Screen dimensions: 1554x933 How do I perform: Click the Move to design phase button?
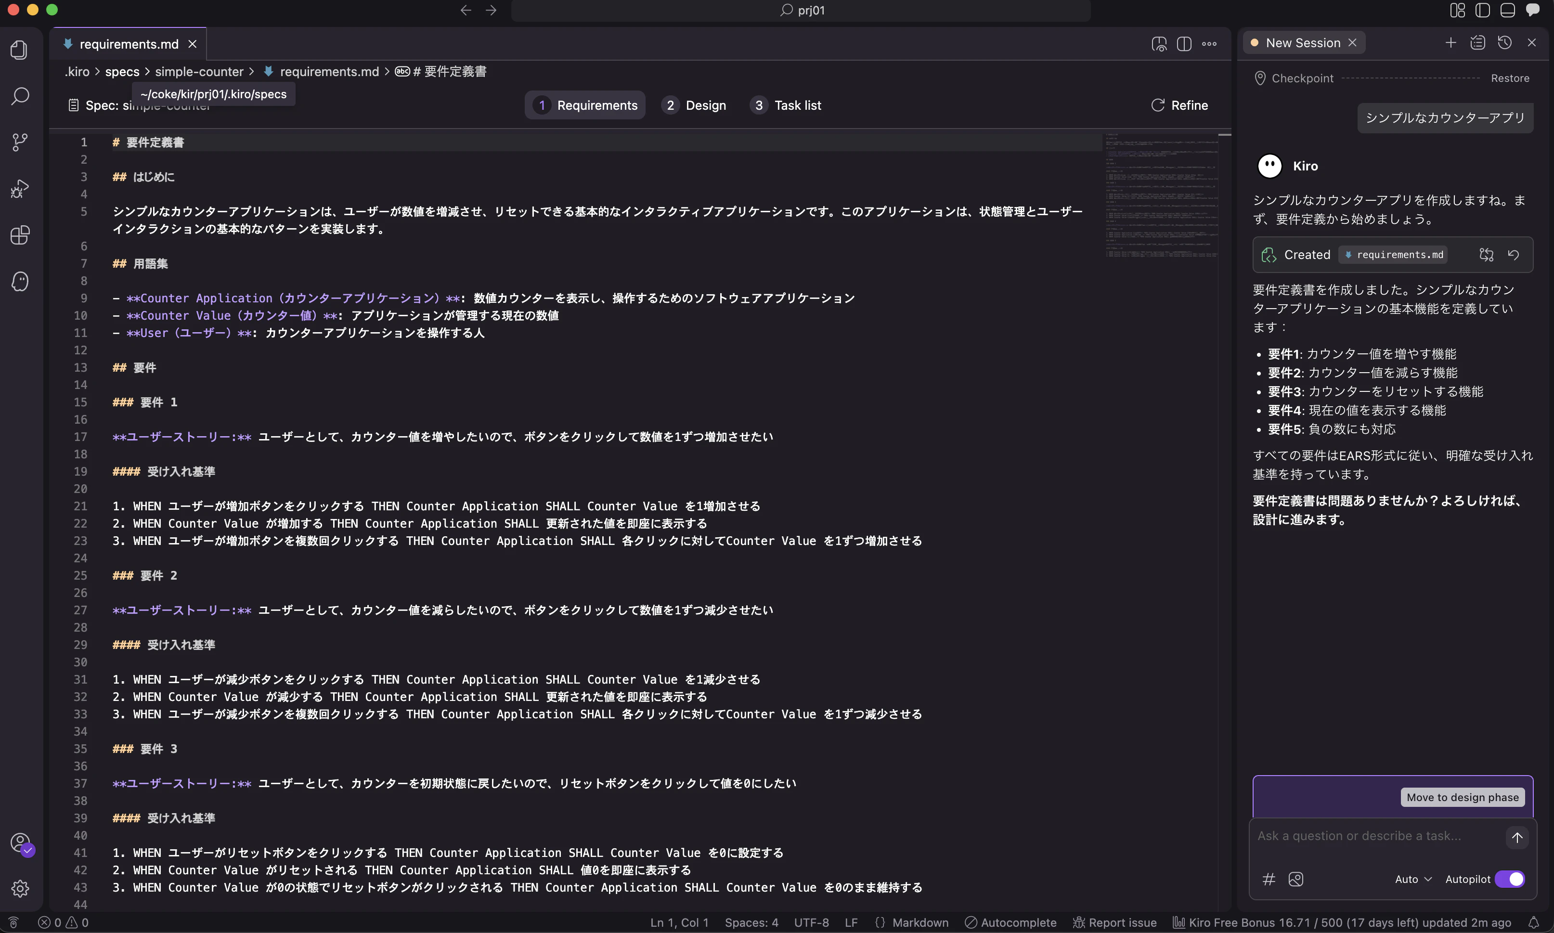pyautogui.click(x=1463, y=797)
